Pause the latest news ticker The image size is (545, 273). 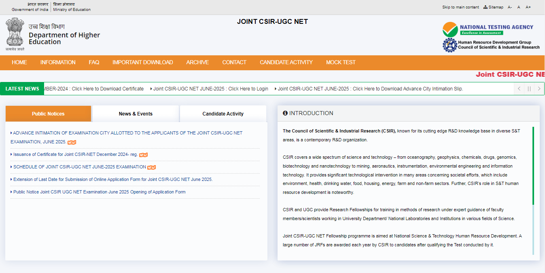pos(529,89)
